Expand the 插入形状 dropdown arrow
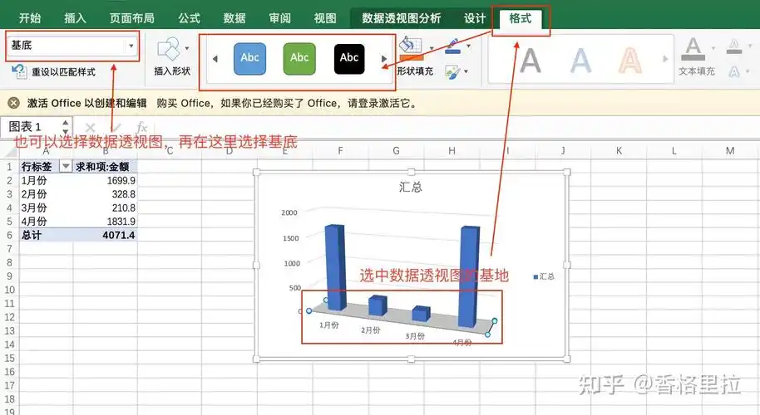760x415 pixels. point(187,48)
